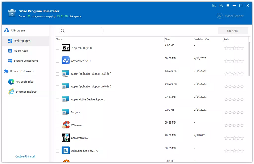The height and width of the screenshot is (164, 254).
Task: Click the Microsoft Edge icon
Action: (11, 82)
